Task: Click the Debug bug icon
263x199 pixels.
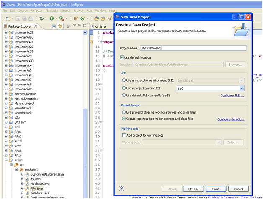Action: point(41,18)
